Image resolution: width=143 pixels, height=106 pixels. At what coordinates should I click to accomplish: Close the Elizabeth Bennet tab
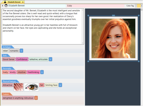coord(23,2)
